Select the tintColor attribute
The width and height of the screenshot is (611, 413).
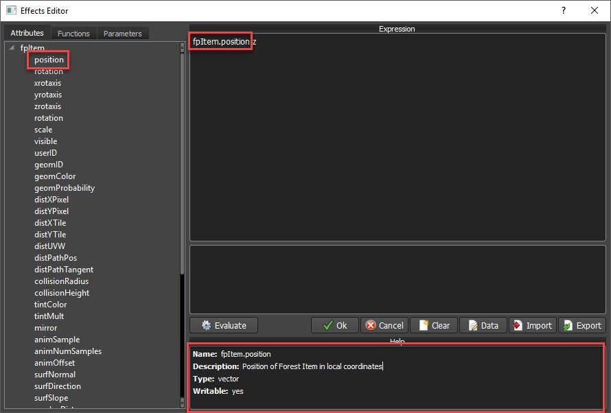[x=51, y=304]
